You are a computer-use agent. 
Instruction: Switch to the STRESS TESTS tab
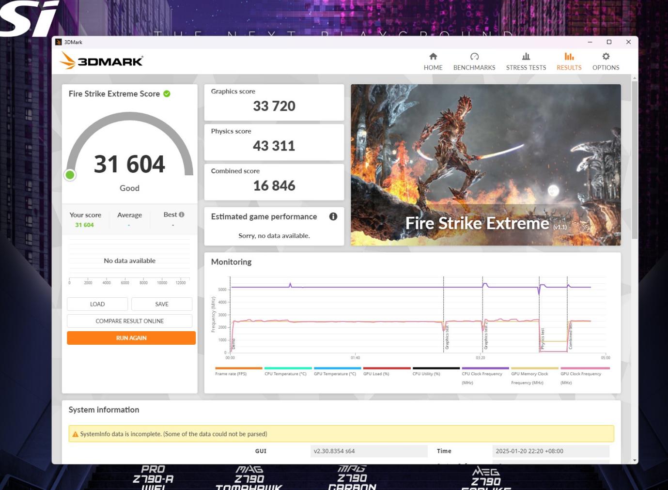coord(526,62)
